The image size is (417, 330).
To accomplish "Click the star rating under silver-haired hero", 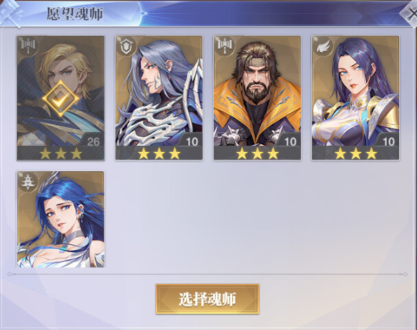I will pyautogui.click(x=159, y=153).
